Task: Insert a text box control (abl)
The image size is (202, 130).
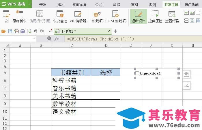Action: click(192, 13)
